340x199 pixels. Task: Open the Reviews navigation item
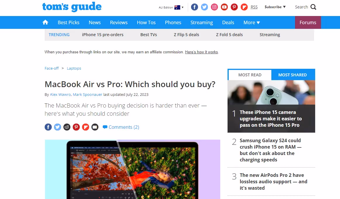click(x=119, y=22)
